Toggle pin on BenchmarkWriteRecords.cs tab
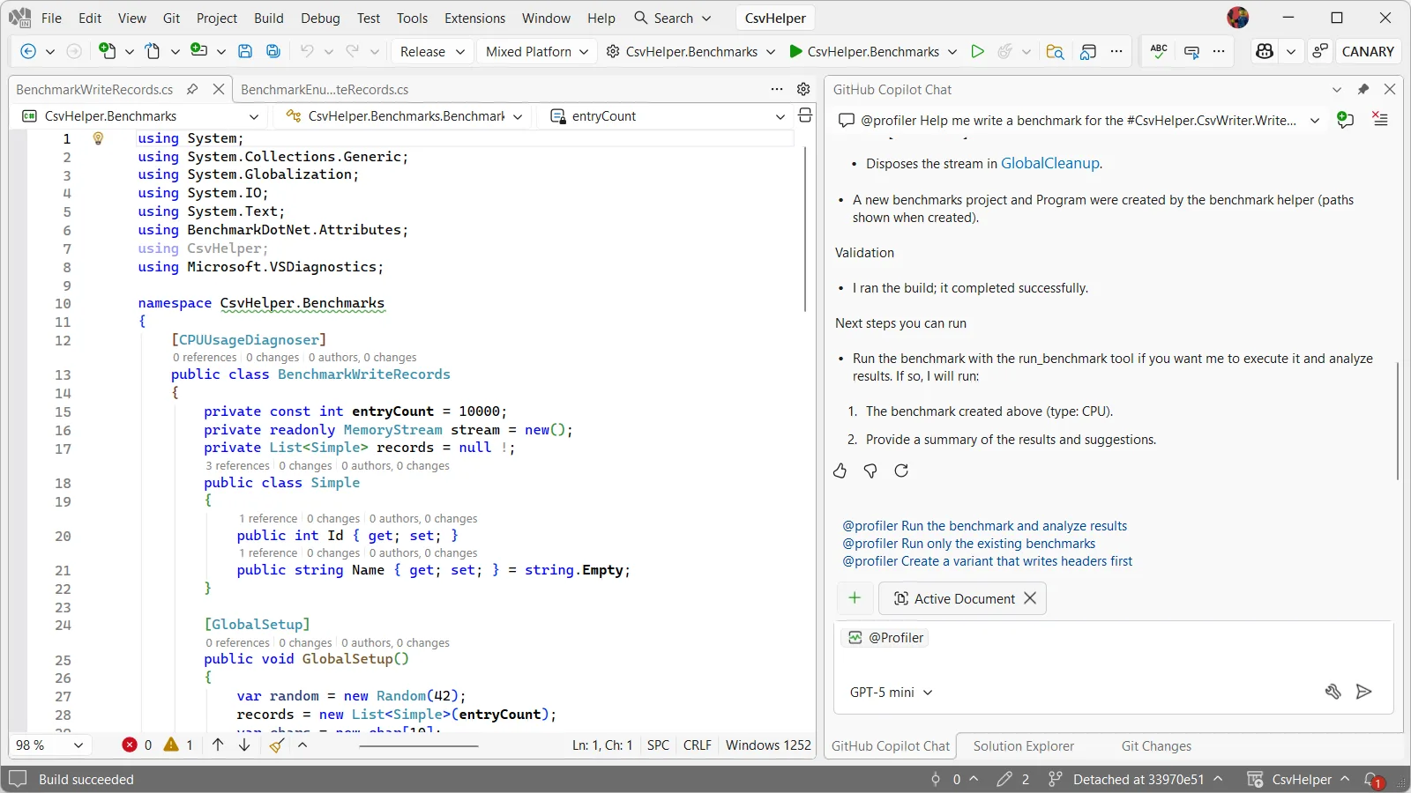This screenshot has height=793, width=1411. click(192, 89)
